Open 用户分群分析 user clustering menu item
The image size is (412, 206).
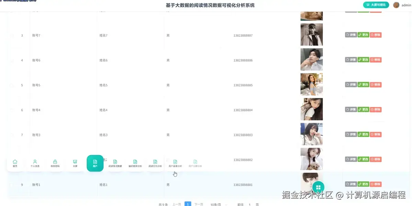195,163
